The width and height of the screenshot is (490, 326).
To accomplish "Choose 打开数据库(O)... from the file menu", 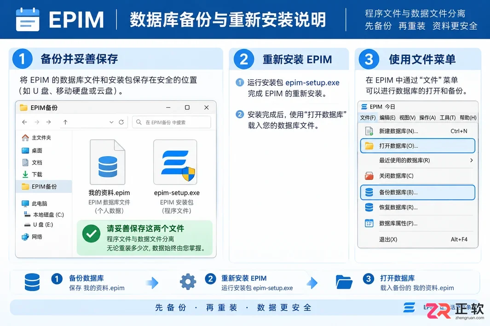I will click(417, 146).
